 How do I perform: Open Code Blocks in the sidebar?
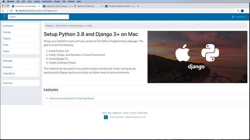coord(9,73)
